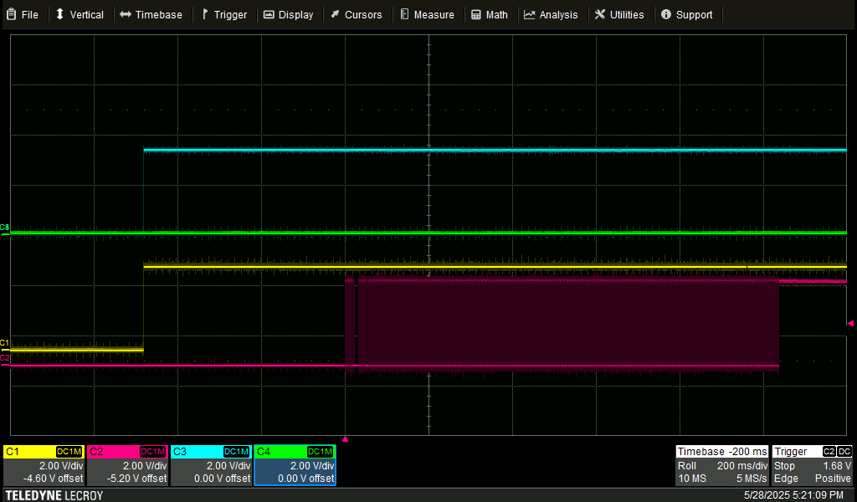Open the Measure ruler icon
The width and height of the screenshot is (857, 502).
click(x=404, y=14)
